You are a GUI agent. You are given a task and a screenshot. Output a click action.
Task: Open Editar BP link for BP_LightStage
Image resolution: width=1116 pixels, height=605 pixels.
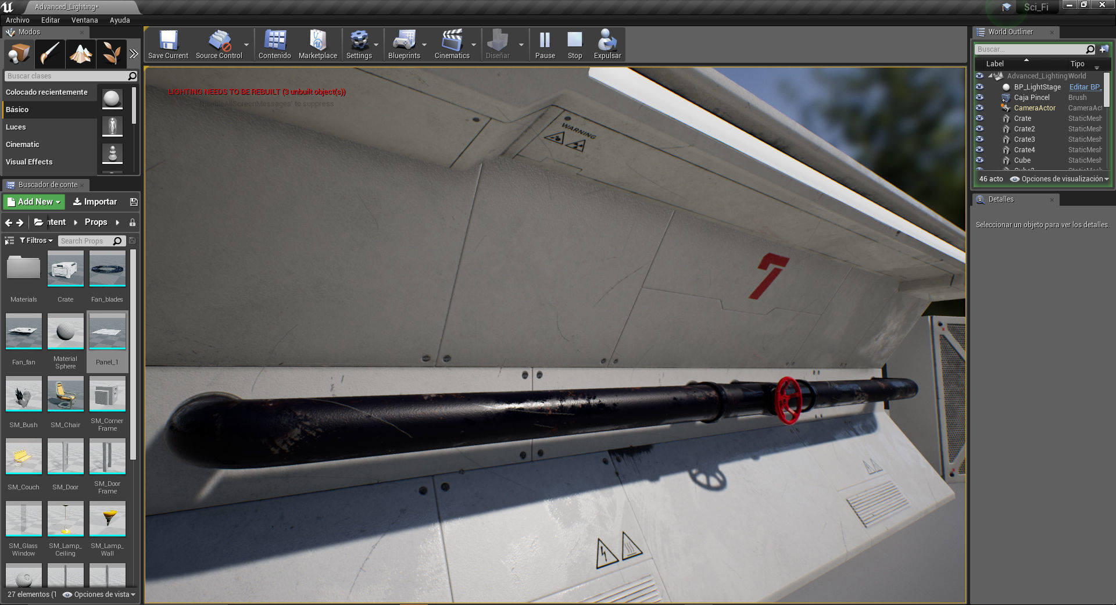[x=1085, y=87]
